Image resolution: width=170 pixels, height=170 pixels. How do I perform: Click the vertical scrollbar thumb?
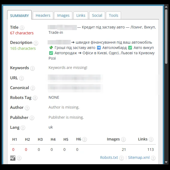[166, 36]
